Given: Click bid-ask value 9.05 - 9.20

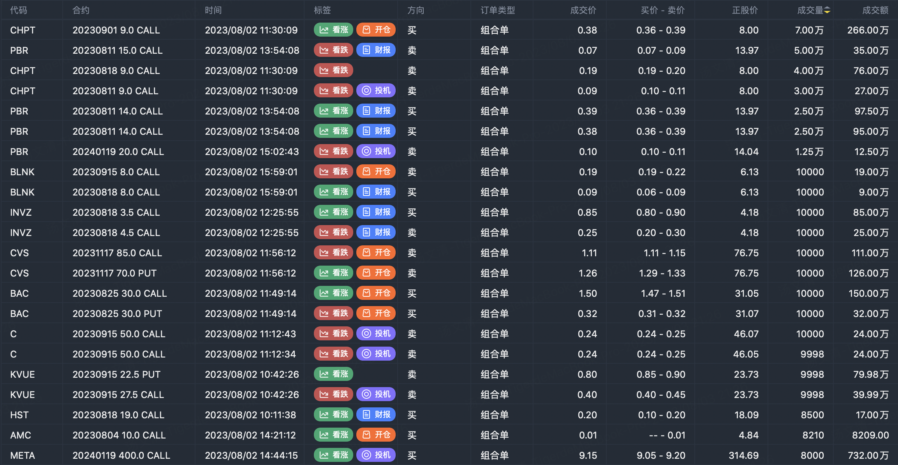Looking at the screenshot, I should 661,455.
